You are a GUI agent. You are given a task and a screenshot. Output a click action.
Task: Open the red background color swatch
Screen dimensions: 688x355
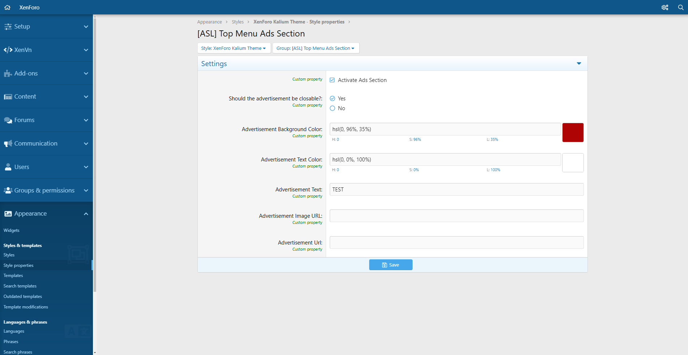click(x=573, y=133)
